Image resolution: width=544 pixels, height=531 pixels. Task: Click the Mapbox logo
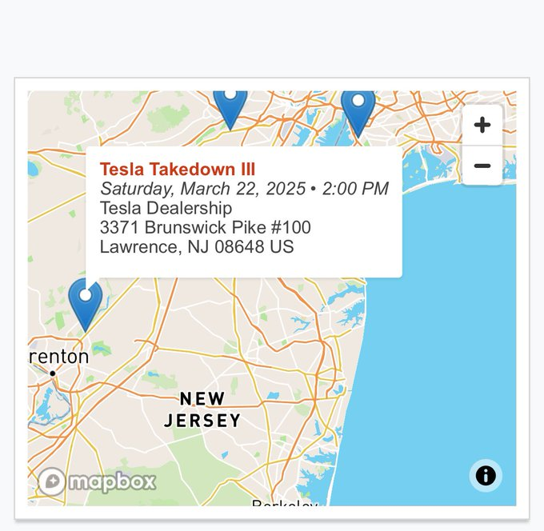pos(97,481)
